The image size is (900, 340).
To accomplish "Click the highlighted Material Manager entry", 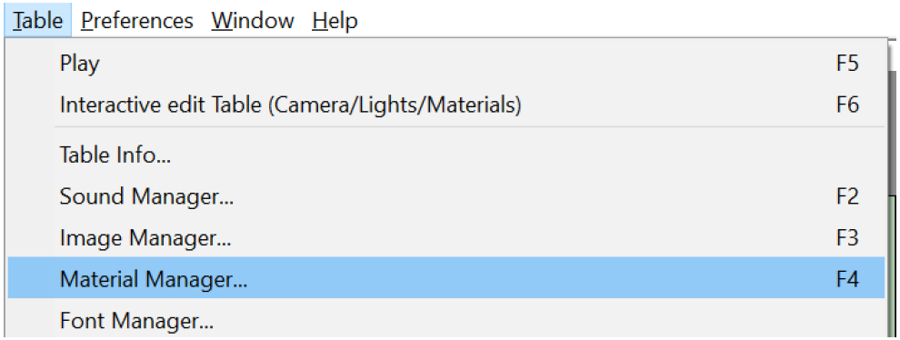I will click(x=446, y=278).
